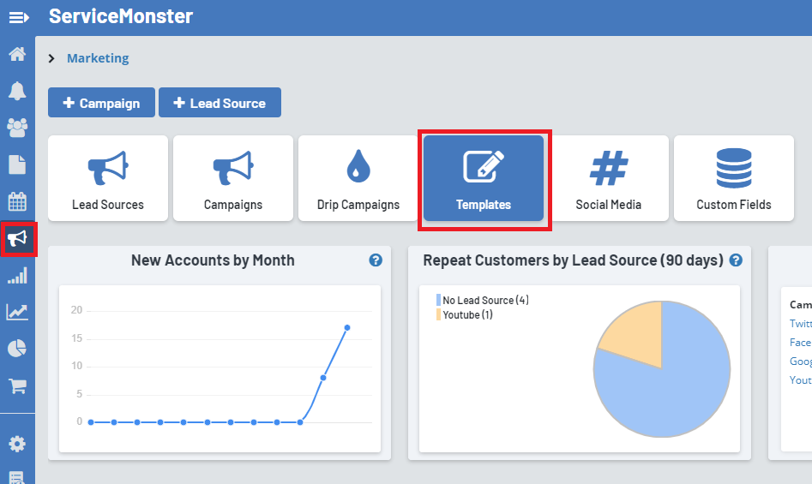This screenshot has width=812, height=484.
Task: Open the Templates tile
Action: coord(484,178)
